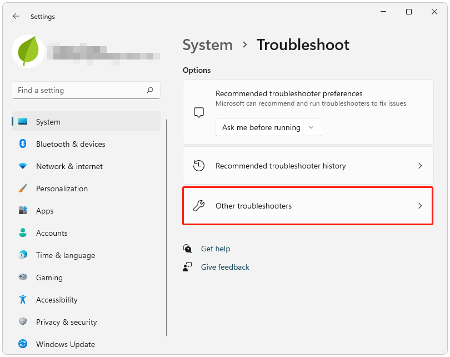Click the Get help headset icon
This screenshot has width=450, height=357.
(187, 249)
